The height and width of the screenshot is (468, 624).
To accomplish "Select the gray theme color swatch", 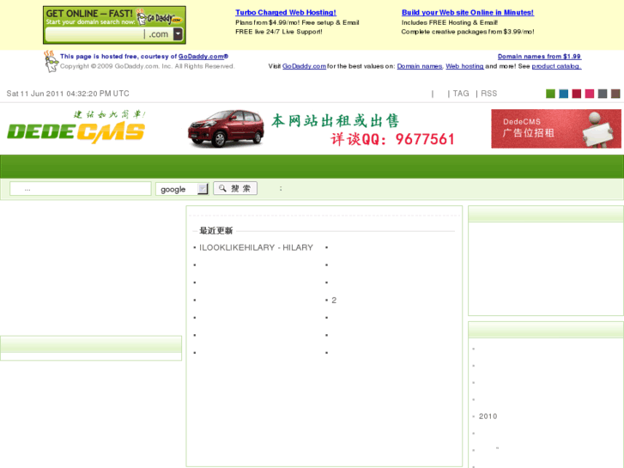I will point(603,94).
